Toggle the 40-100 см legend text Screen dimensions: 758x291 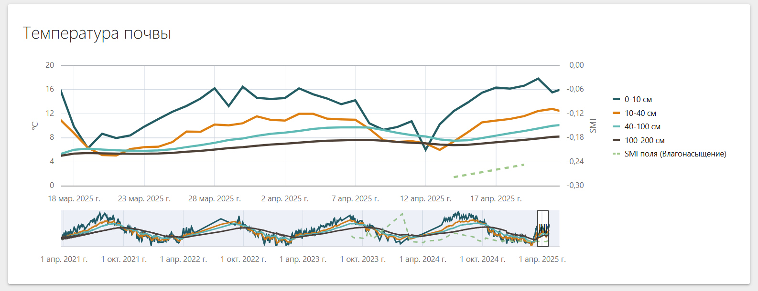[642, 127]
